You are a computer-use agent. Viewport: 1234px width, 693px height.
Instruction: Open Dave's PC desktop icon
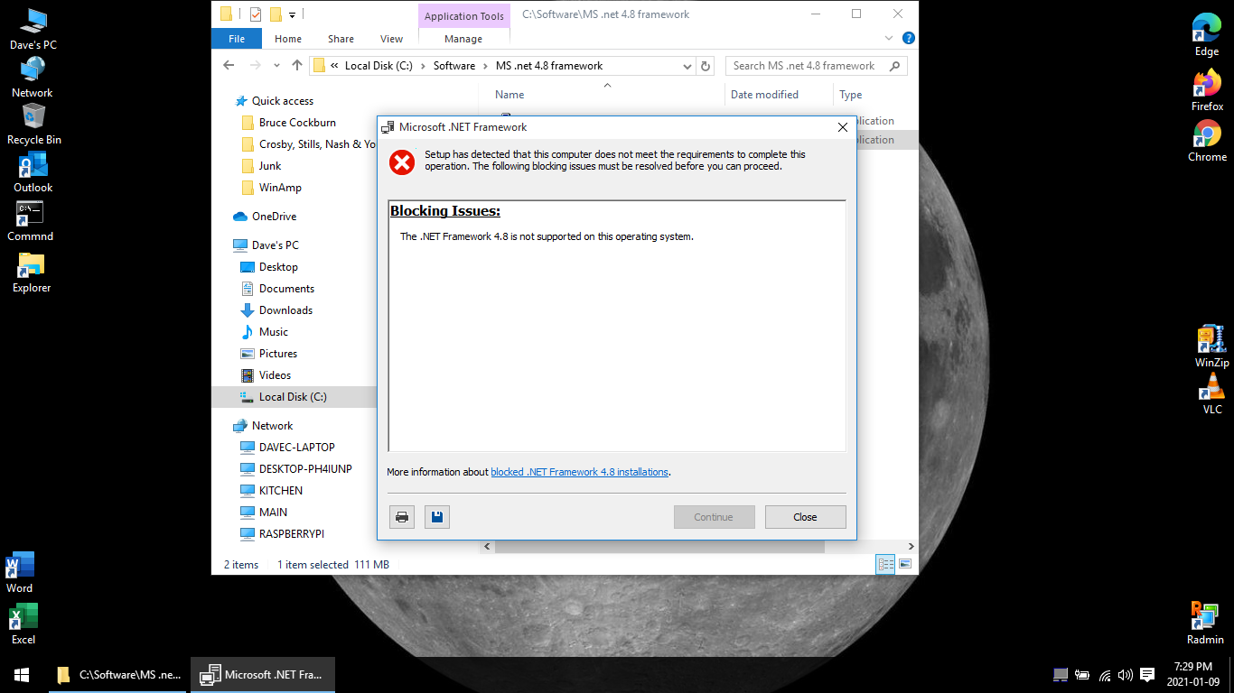[x=33, y=30]
